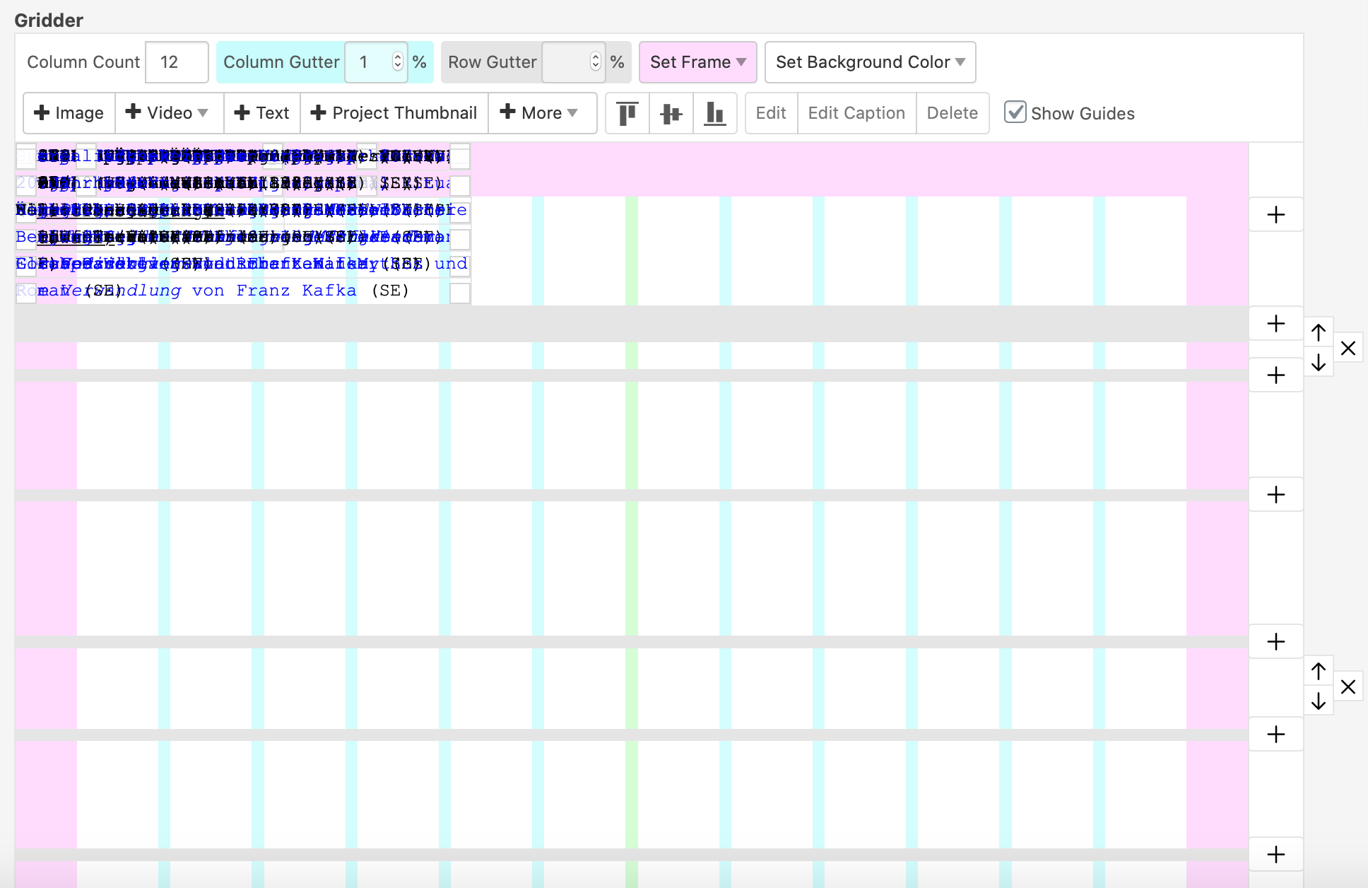Screen dimensions: 1368x888
Task: Delete the lower row with X
Action: (1348, 687)
